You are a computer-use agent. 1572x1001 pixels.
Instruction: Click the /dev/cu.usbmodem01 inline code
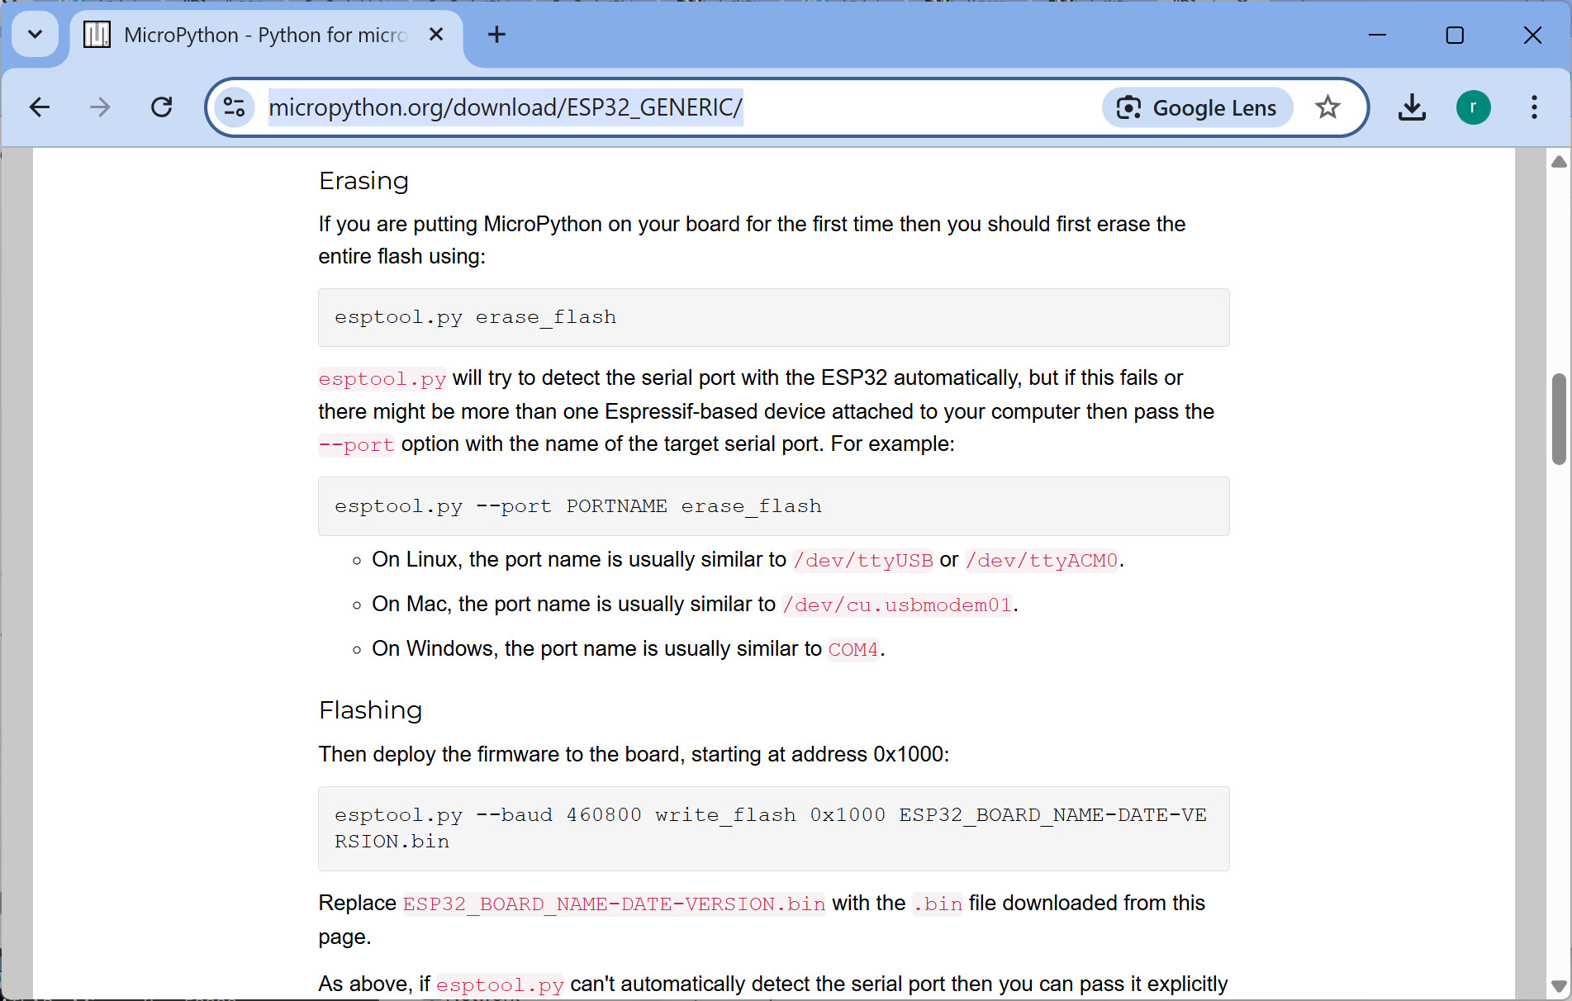coord(897,605)
